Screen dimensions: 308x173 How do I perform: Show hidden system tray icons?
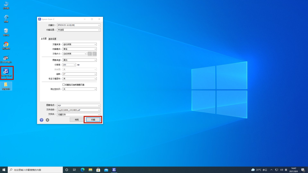click(271, 170)
